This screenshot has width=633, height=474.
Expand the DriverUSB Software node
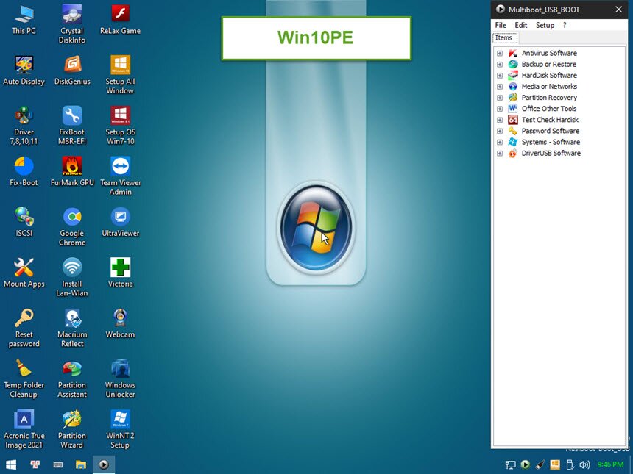[x=500, y=154]
